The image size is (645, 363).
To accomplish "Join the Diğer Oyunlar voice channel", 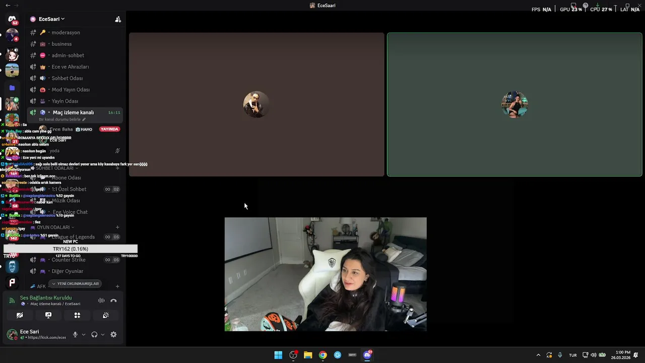I will tap(76, 271).
